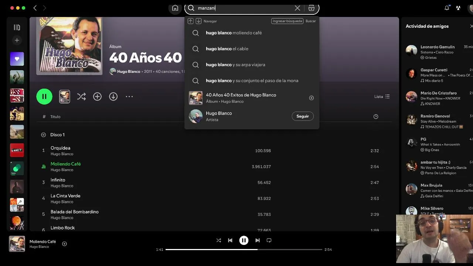Navigate back with the left arrow

tap(35, 8)
